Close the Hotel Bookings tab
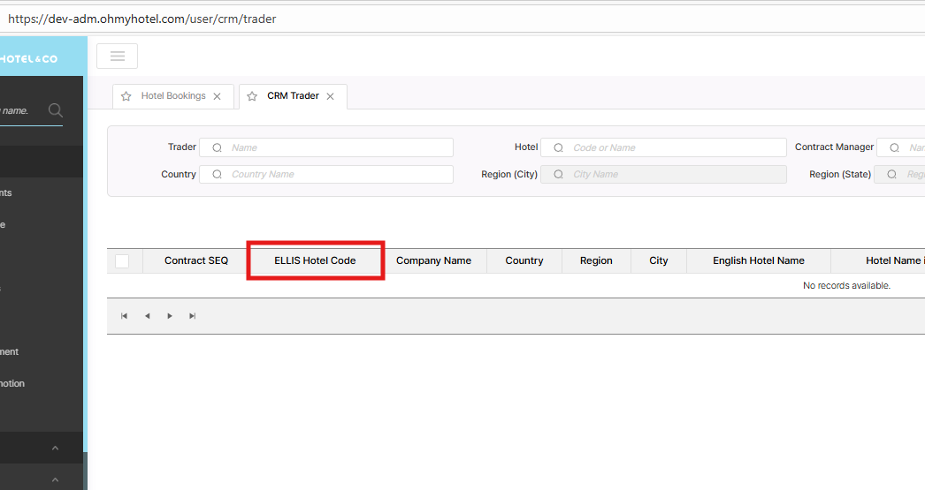This screenshot has width=925, height=490. click(x=217, y=96)
